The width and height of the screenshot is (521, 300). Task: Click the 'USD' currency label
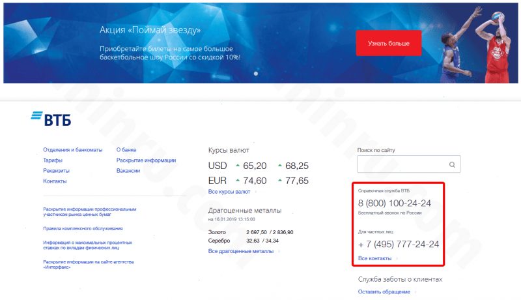(218, 166)
